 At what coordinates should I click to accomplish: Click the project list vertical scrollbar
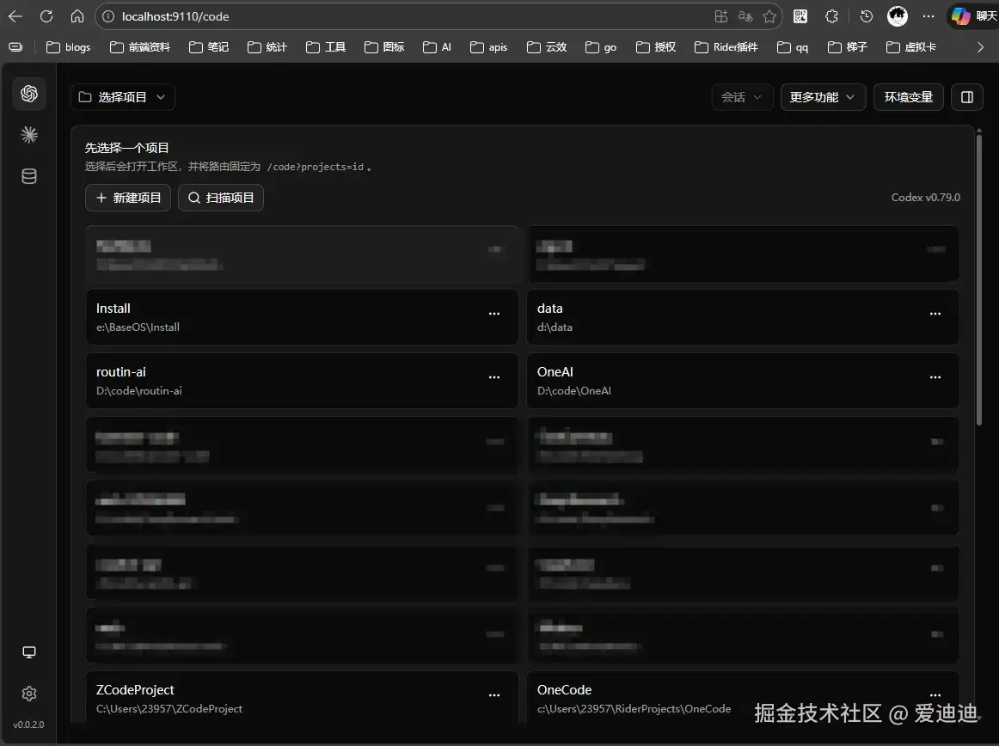[x=979, y=279]
